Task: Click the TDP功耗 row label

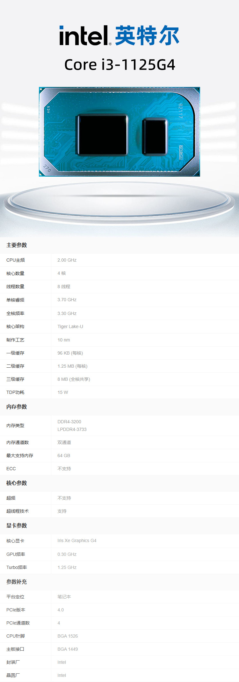Action: click(15, 392)
